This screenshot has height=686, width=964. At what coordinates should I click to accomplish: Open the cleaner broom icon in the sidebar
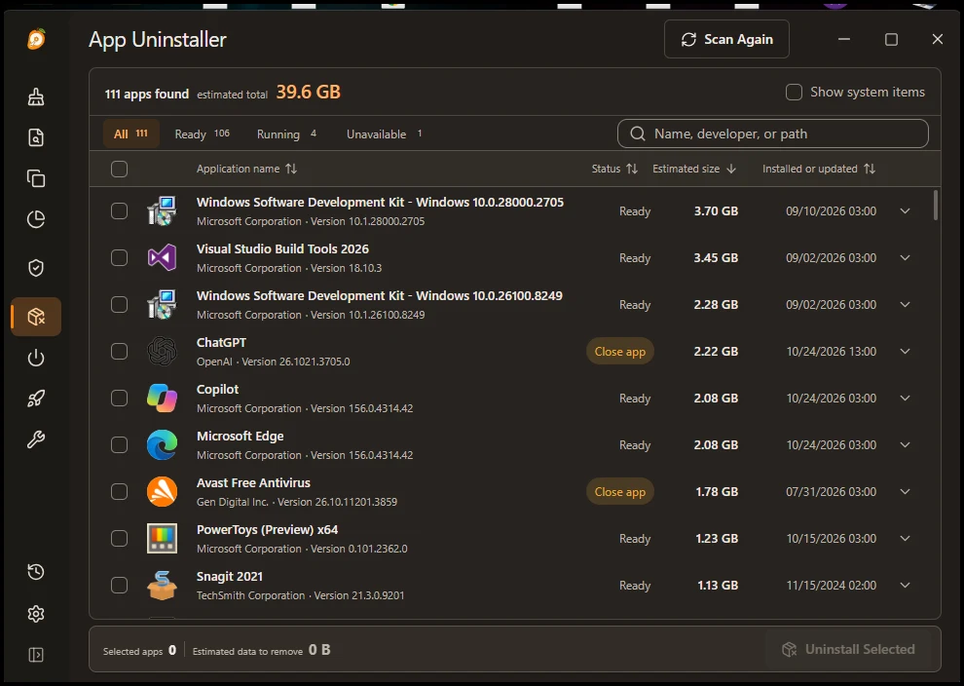coord(36,96)
